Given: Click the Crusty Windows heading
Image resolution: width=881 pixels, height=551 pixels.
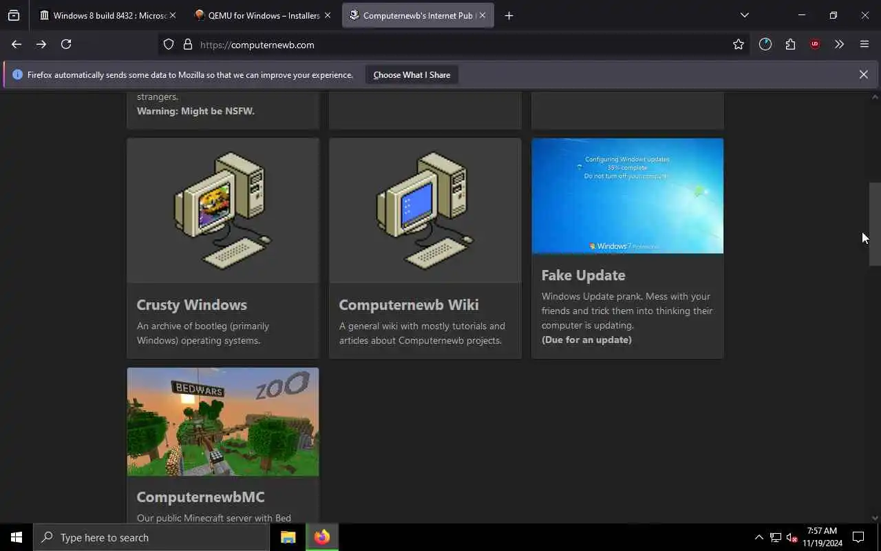Looking at the screenshot, I should point(191,304).
